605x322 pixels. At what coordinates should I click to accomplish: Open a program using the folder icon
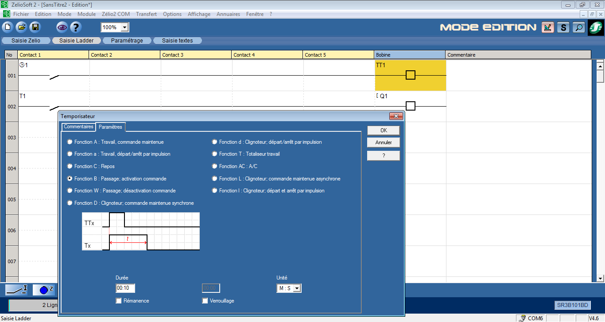click(x=21, y=27)
